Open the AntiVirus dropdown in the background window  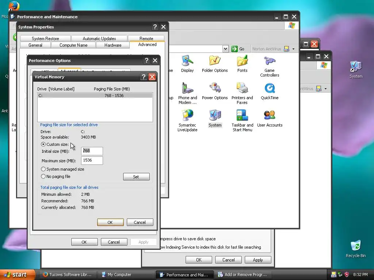(x=325, y=89)
